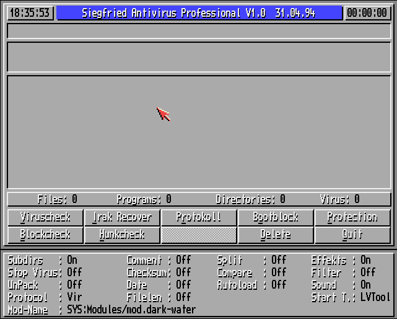Click the disabled dotted button below Protokoll
Screen dimensions: 397x319
click(x=199, y=235)
